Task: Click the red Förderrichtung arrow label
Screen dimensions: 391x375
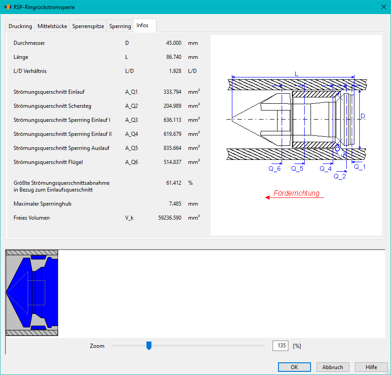Action: pos(296,193)
